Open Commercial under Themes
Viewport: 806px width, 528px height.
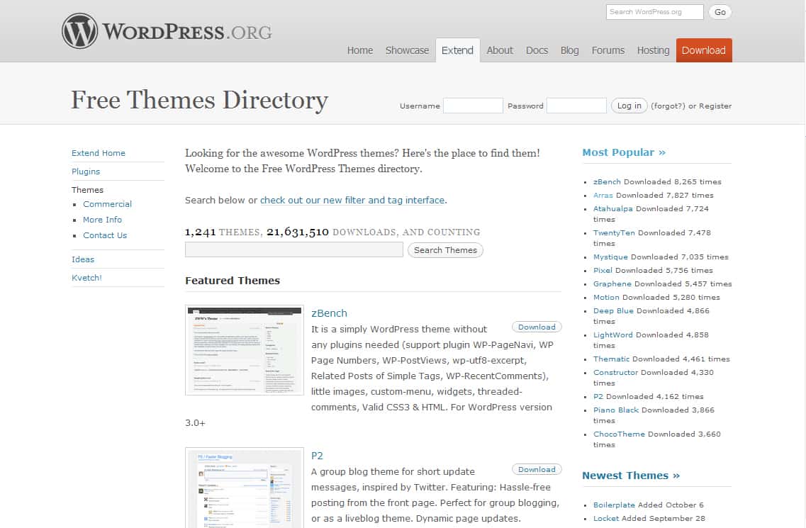pyautogui.click(x=108, y=204)
